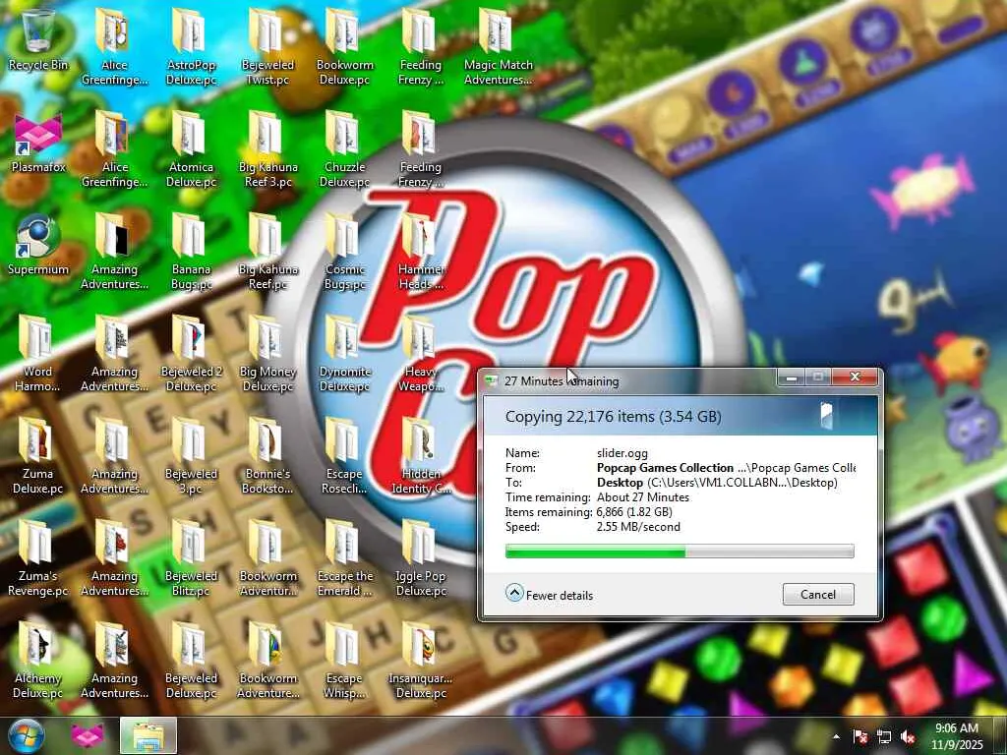1007x755 pixels.
Task: Select the Big Kahuna Reef.pc folder
Action: click(267, 251)
